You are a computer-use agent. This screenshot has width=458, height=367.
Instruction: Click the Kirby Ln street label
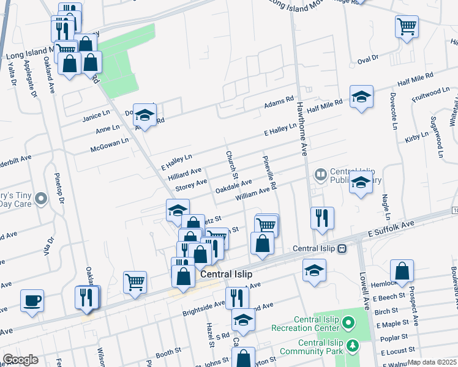[416, 137]
